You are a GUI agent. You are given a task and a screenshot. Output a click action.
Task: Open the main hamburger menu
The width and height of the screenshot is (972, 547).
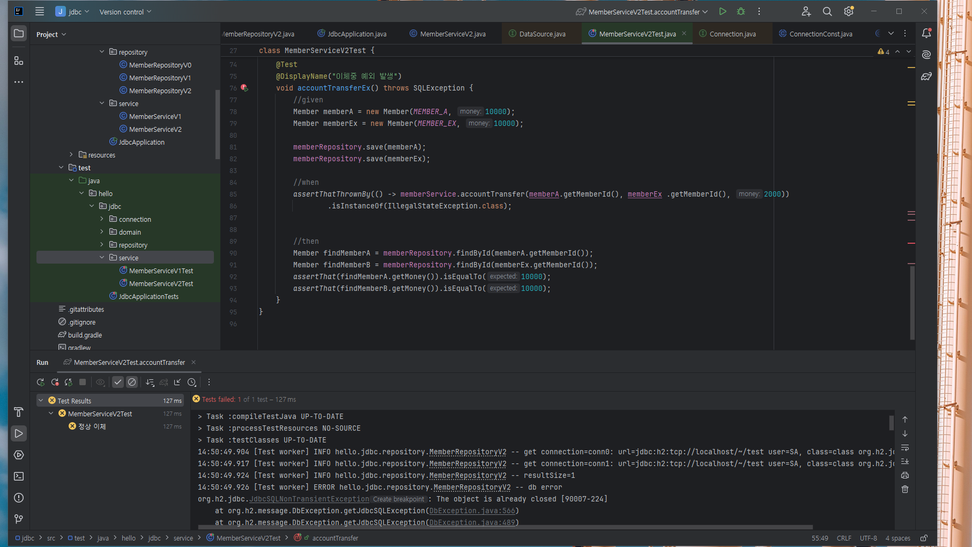(x=40, y=11)
